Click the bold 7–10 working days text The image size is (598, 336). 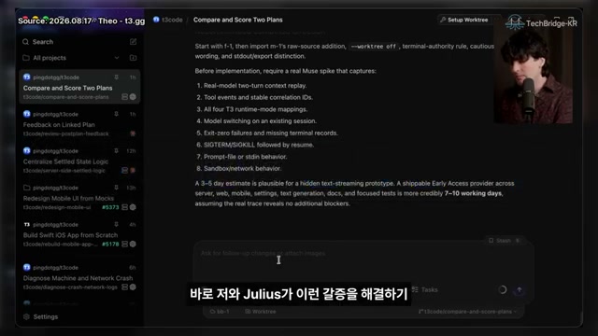point(473,193)
